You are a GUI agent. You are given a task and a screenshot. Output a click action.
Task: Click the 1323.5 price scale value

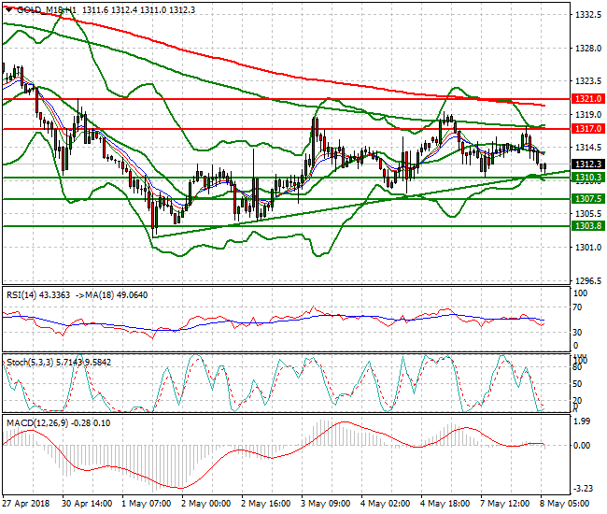coord(588,81)
